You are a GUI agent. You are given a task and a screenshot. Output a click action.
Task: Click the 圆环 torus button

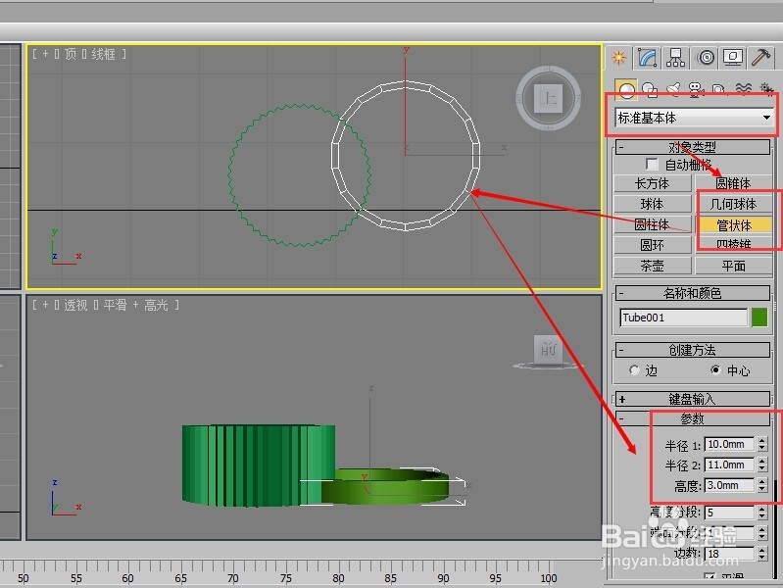[x=652, y=245]
